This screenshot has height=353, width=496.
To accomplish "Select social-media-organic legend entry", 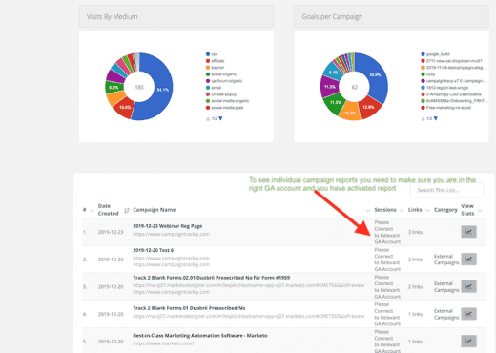I will click(228, 101).
